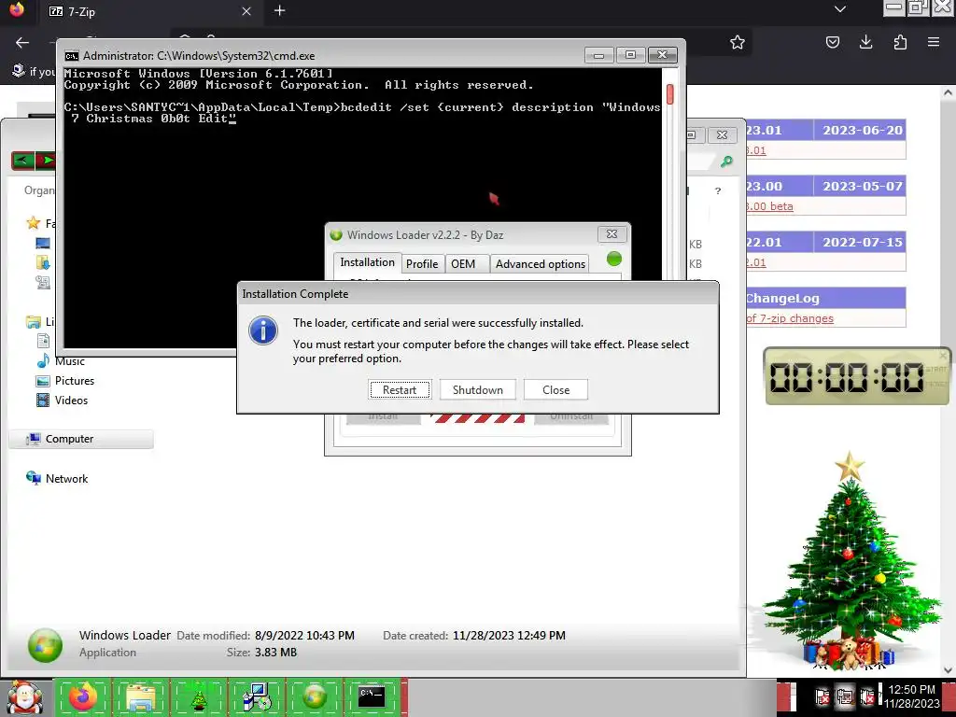Open Firefox downloads panel

click(865, 42)
